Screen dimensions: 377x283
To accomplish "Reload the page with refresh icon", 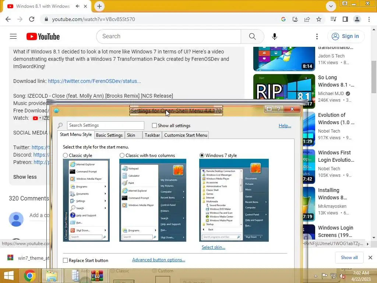I will pos(32,19).
